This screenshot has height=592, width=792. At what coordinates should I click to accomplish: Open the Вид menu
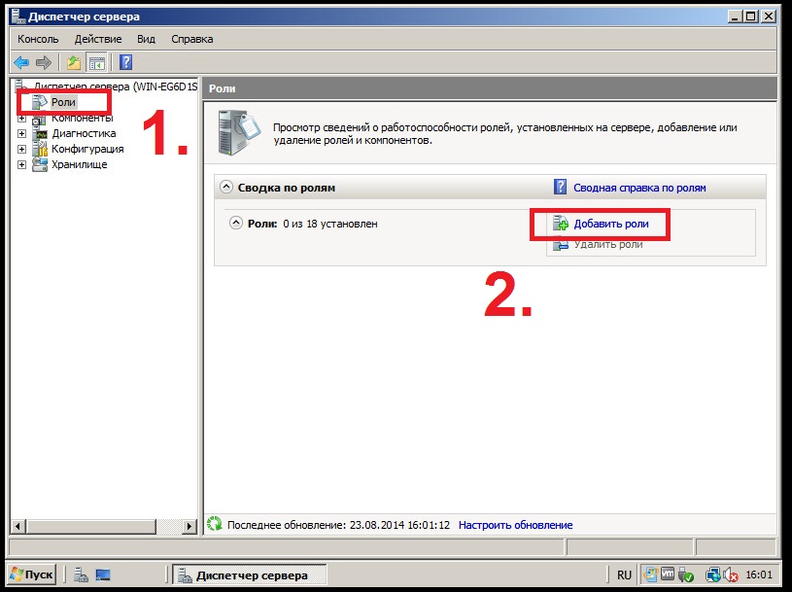pyautogui.click(x=146, y=39)
